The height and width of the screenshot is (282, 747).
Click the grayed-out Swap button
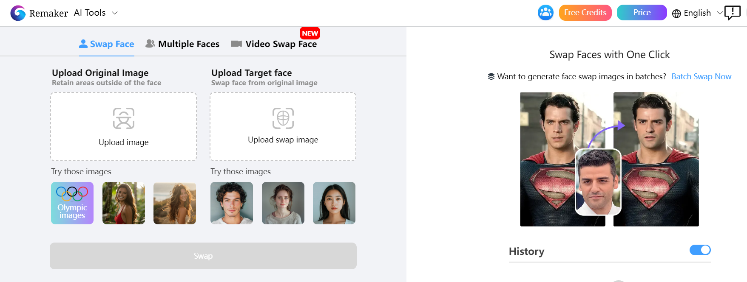click(203, 256)
